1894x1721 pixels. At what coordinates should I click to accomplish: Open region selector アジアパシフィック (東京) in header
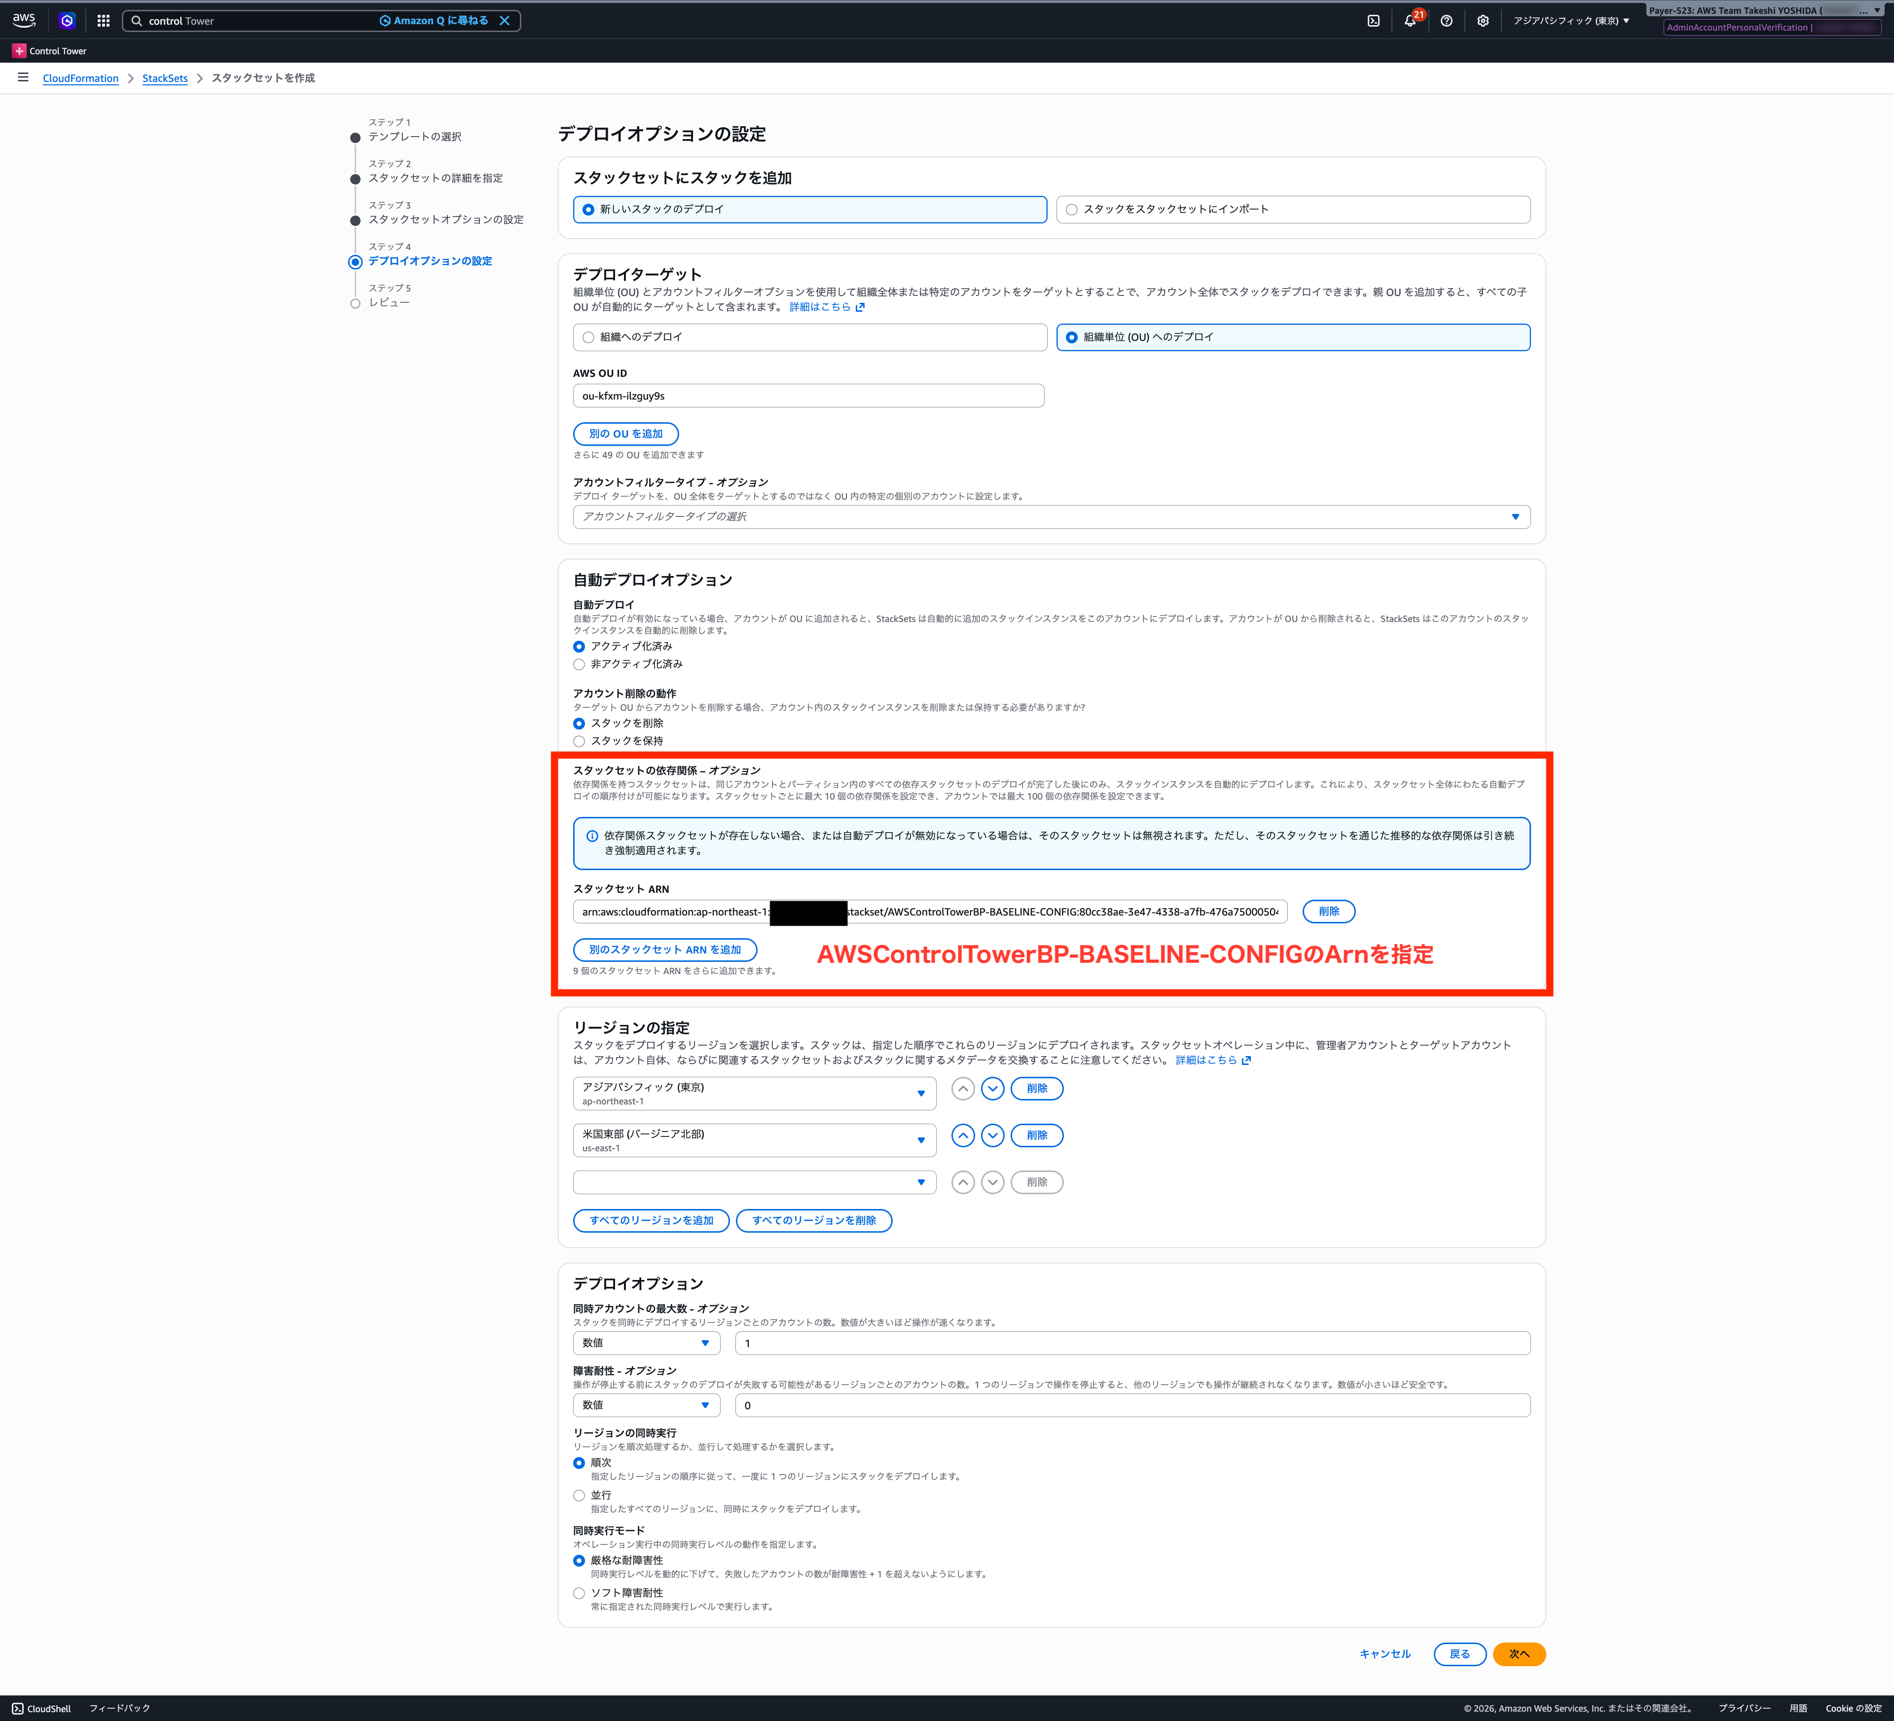1571,21
